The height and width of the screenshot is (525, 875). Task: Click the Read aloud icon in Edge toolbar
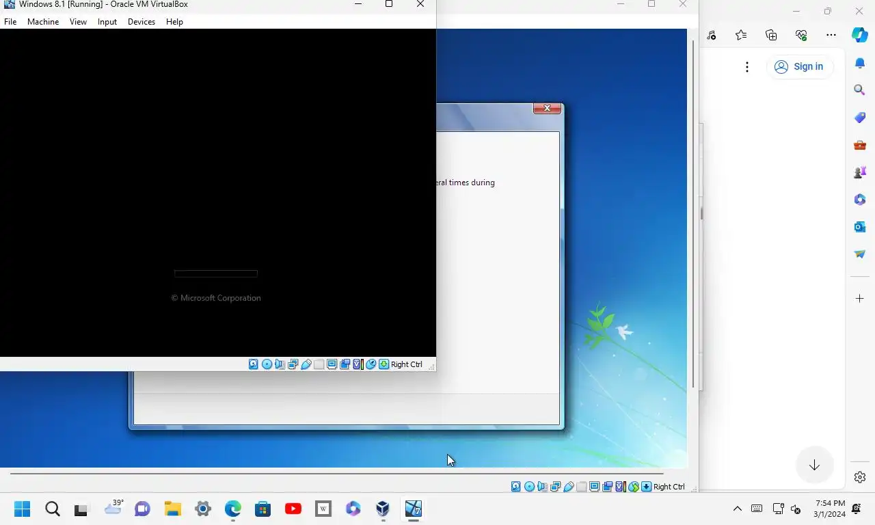[711, 36]
